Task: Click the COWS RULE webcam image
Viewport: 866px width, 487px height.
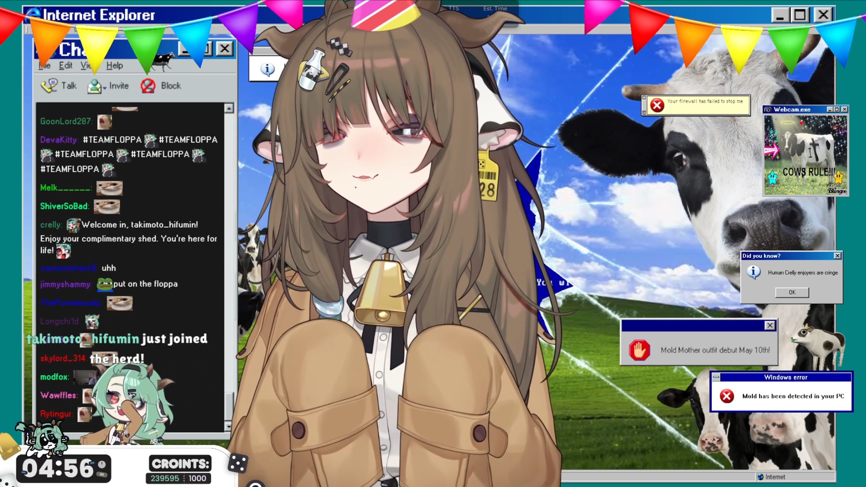Action: 805,154
